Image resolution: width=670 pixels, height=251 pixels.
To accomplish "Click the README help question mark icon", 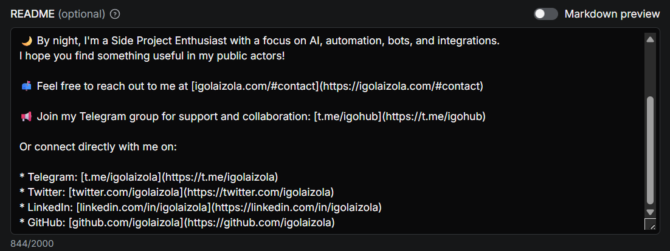I will tap(115, 14).
